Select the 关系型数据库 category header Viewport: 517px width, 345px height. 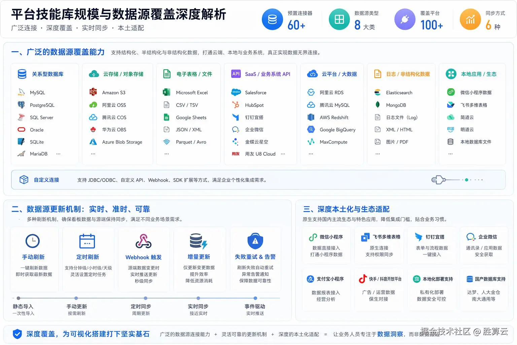point(47,74)
